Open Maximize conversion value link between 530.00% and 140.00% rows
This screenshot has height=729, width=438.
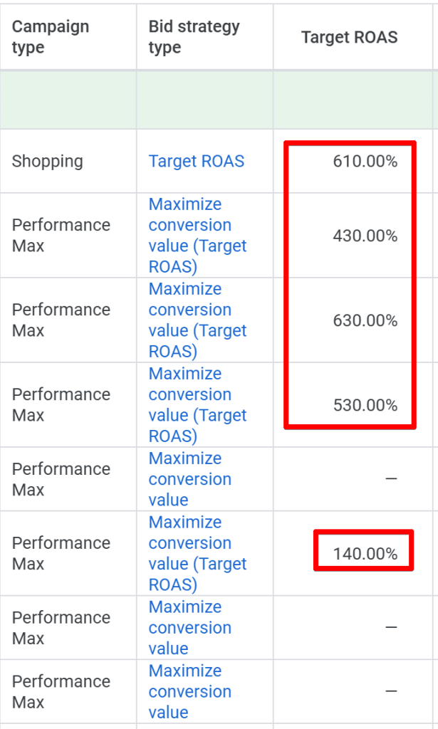189,479
